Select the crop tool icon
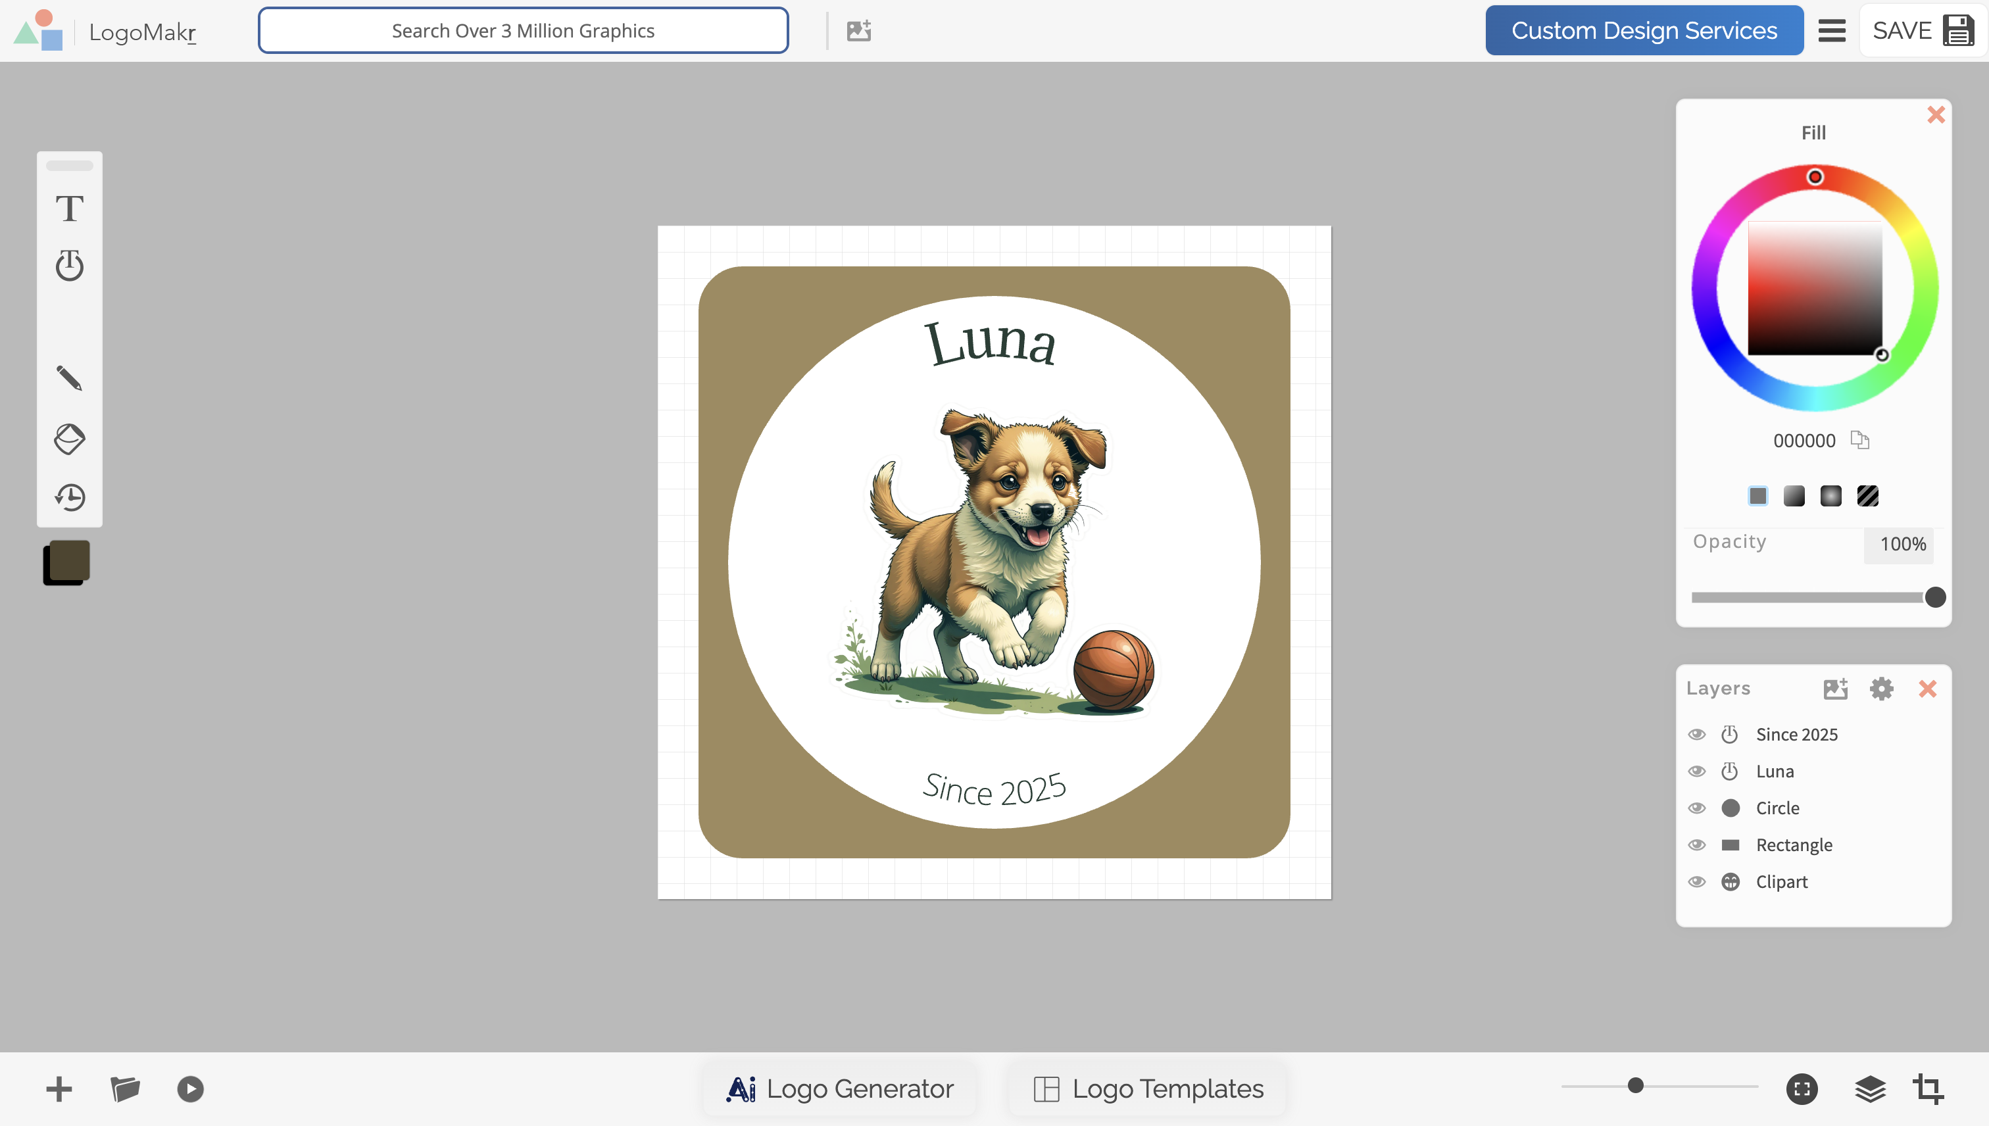The height and width of the screenshot is (1126, 1989). [x=1928, y=1089]
